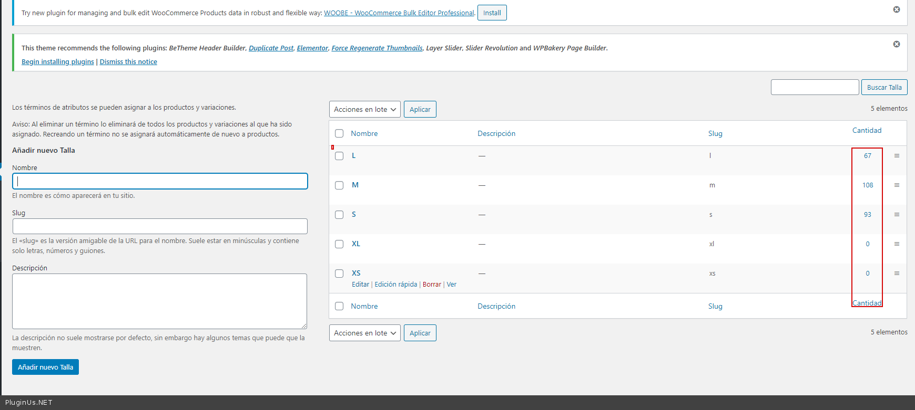The height and width of the screenshot is (410, 915).
Task: Click Borrar under the XS term
Action: coord(432,285)
